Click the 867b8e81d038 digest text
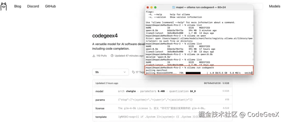 [212, 83]
